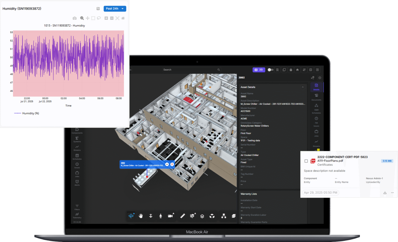
Task: Open the Past 24h time range dropdown
Action: (115, 9)
